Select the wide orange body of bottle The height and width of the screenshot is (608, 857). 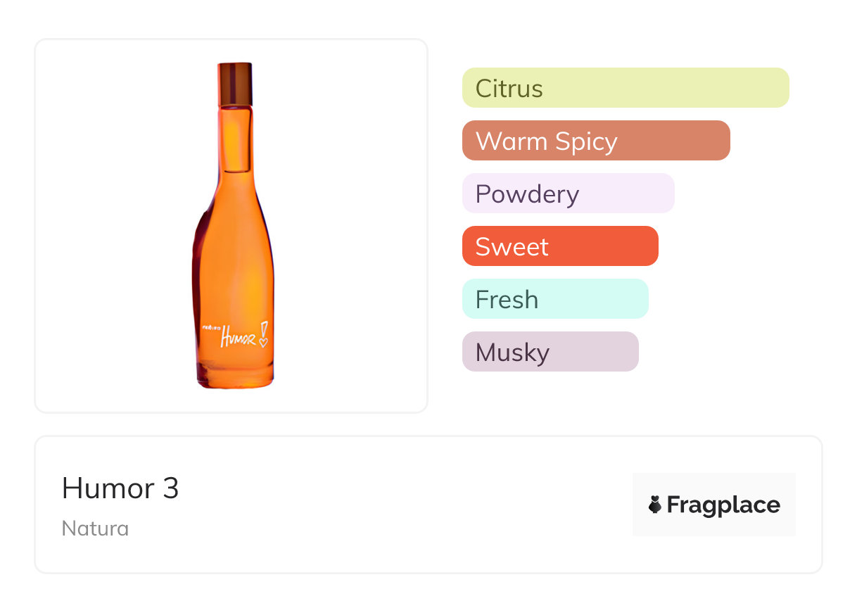pos(234,260)
